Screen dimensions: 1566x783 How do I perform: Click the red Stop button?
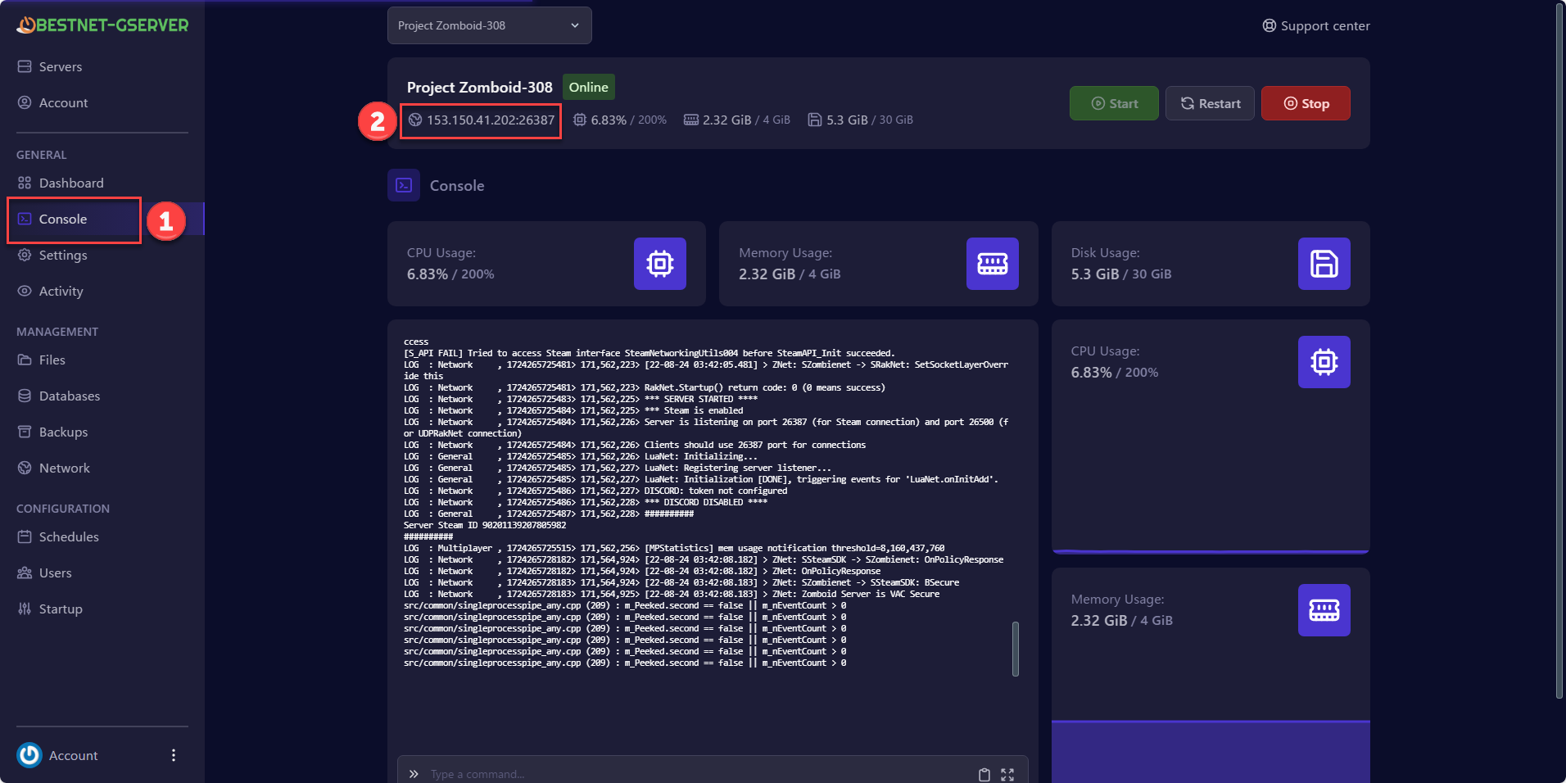point(1306,103)
